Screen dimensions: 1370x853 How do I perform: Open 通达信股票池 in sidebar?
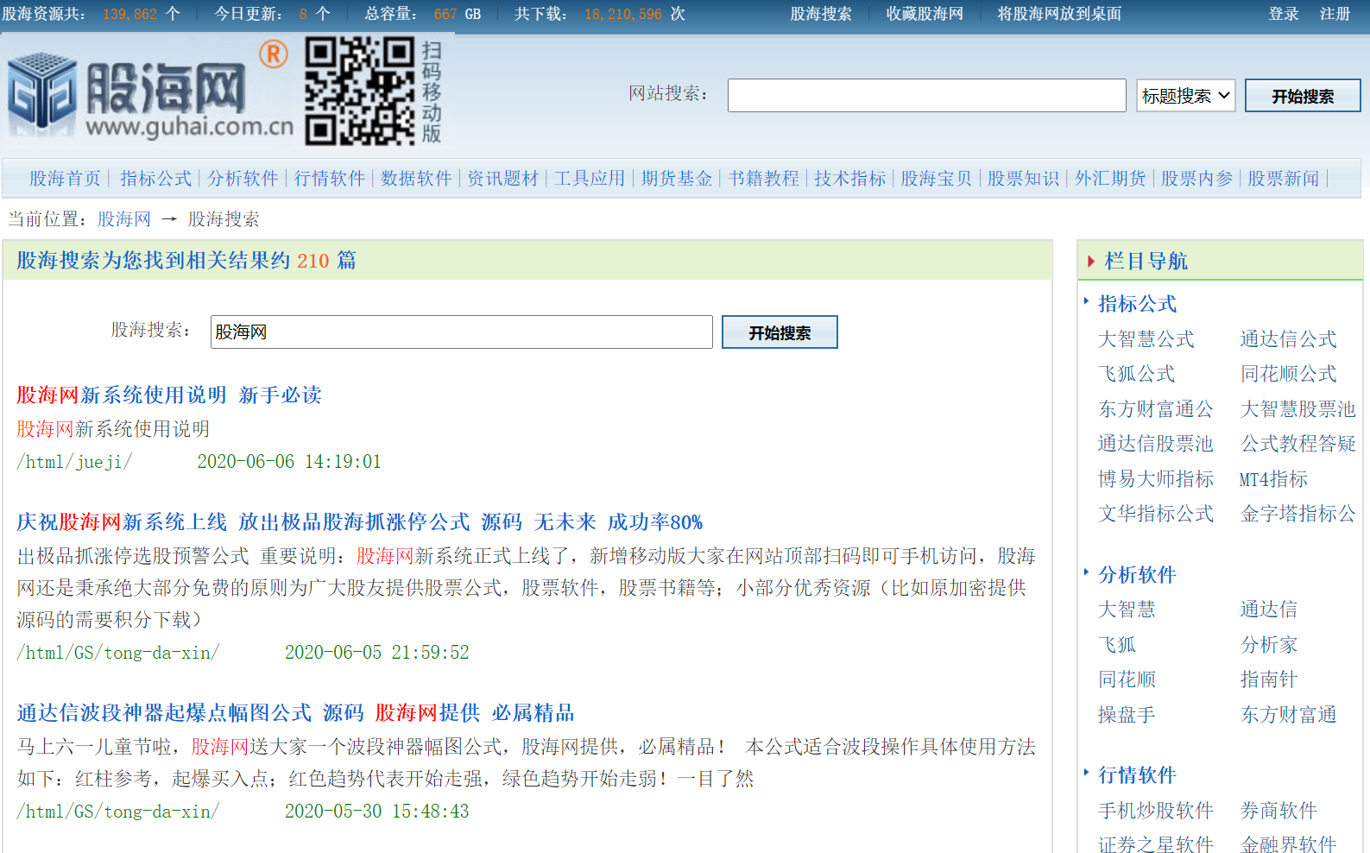1156,444
